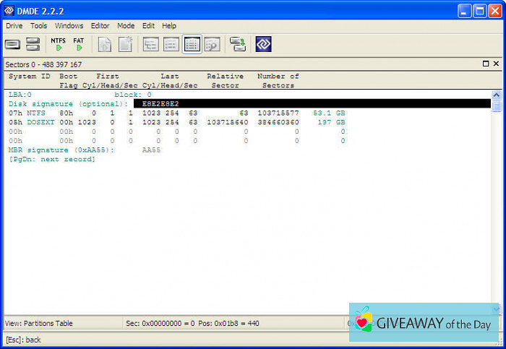The height and width of the screenshot is (349, 506).
Task: Start the NTFS search tool
Action: [x=59, y=44]
